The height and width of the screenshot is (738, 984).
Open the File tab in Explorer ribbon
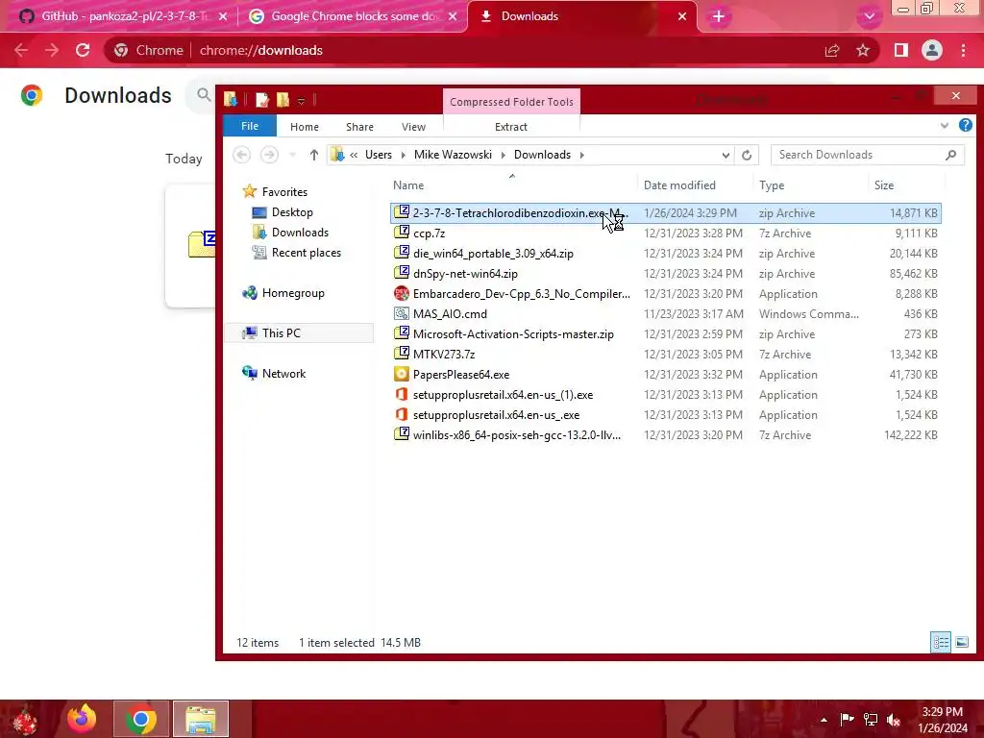[x=250, y=126]
